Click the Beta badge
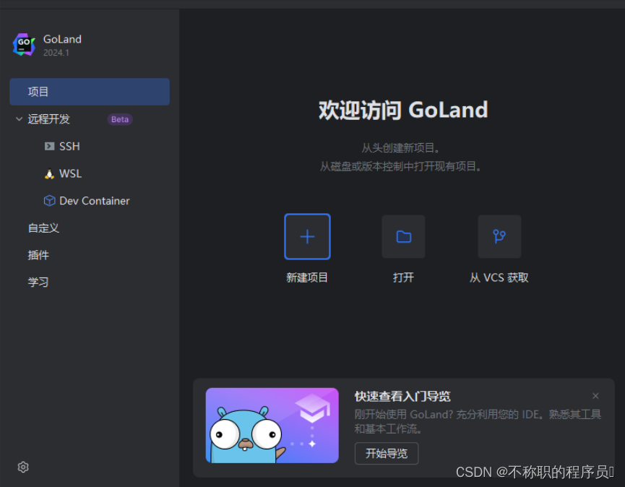This screenshot has width=625, height=487. tap(120, 119)
